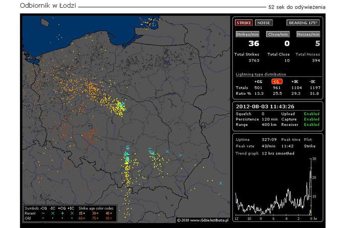Select the STRIKE mode button
Screen dimensions: 339x228
tap(244, 22)
